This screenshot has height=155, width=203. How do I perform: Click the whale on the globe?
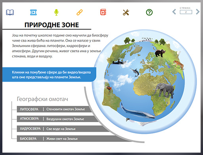138,111
